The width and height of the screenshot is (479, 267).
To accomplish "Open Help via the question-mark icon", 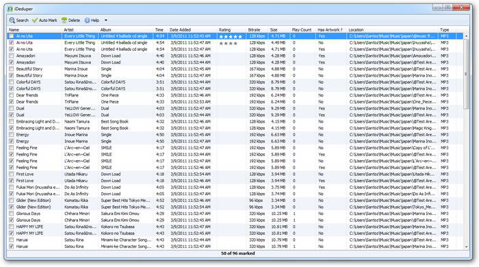I will coord(87,20).
